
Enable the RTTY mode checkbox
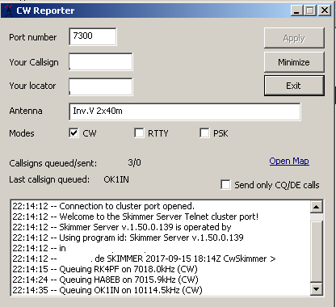pos(139,133)
